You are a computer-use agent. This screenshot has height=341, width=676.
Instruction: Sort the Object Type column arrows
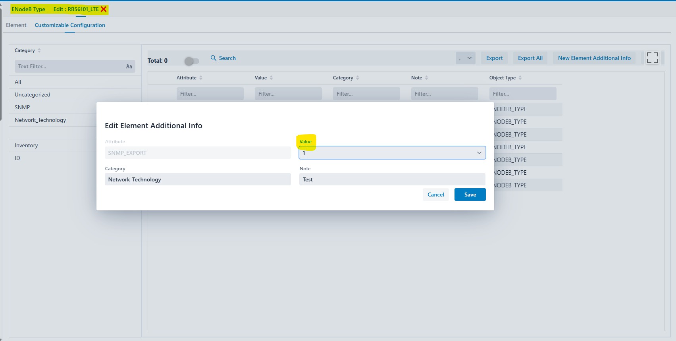(x=520, y=78)
